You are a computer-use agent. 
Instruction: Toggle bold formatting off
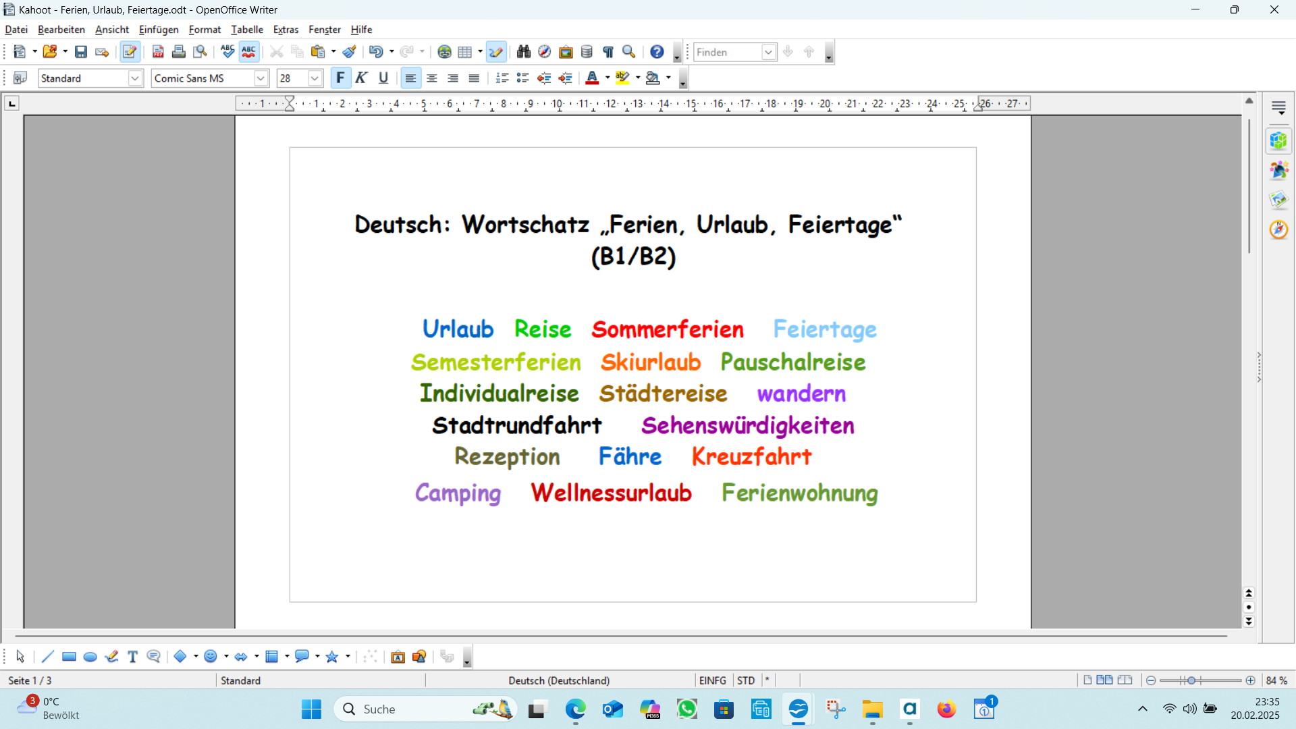(341, 78)
